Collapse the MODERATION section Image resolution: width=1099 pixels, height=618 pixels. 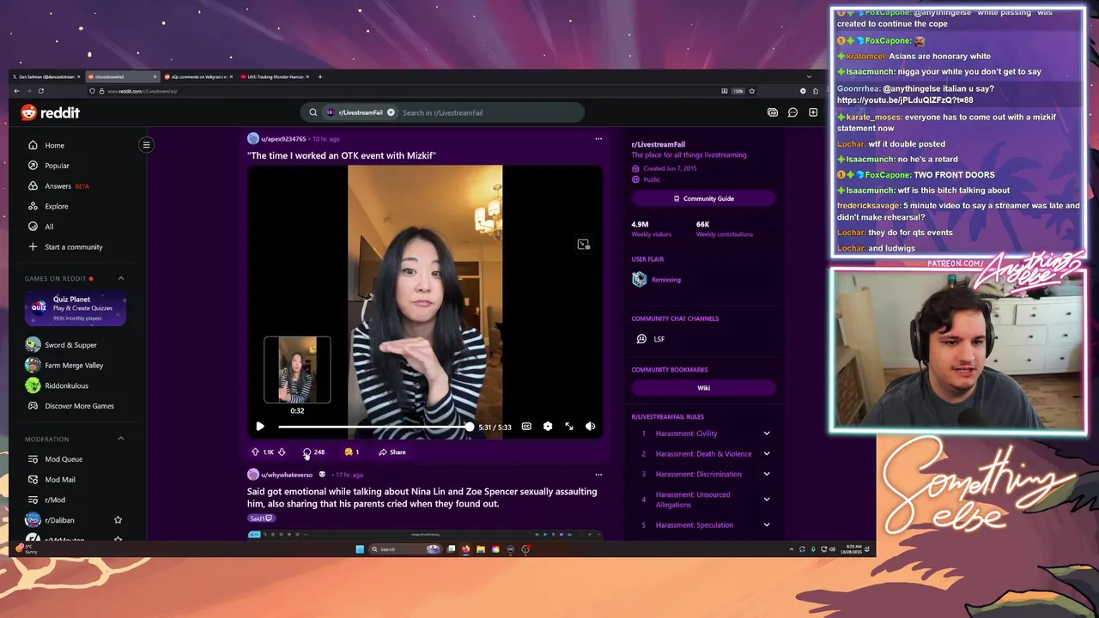click(120, 439)
